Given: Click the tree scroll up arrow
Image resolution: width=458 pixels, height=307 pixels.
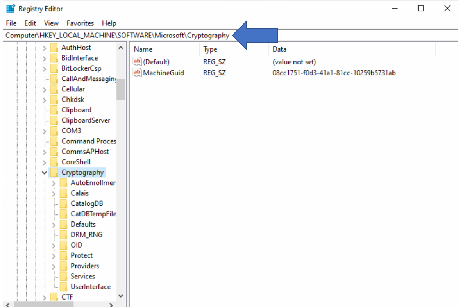Looking at the screenshot, I should [x=121, y=48].
